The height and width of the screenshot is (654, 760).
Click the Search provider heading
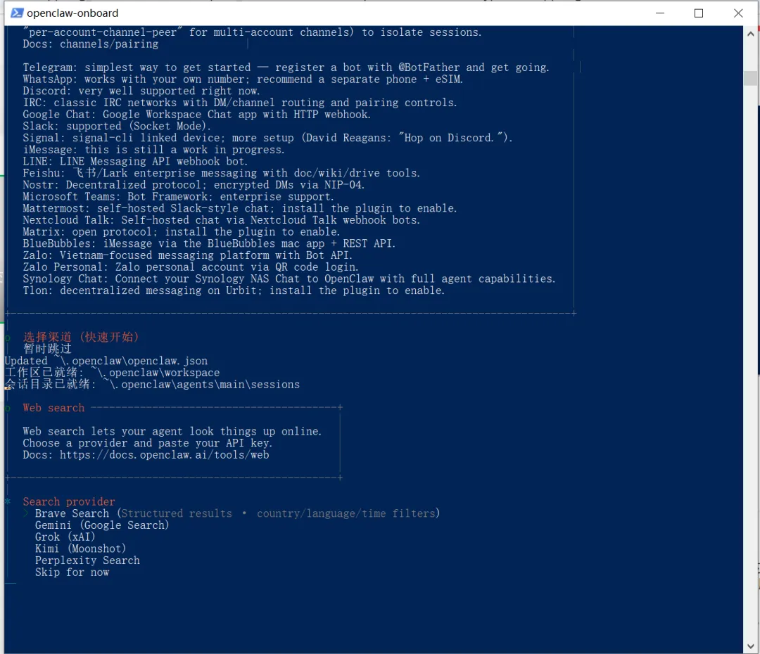point(69,502)
